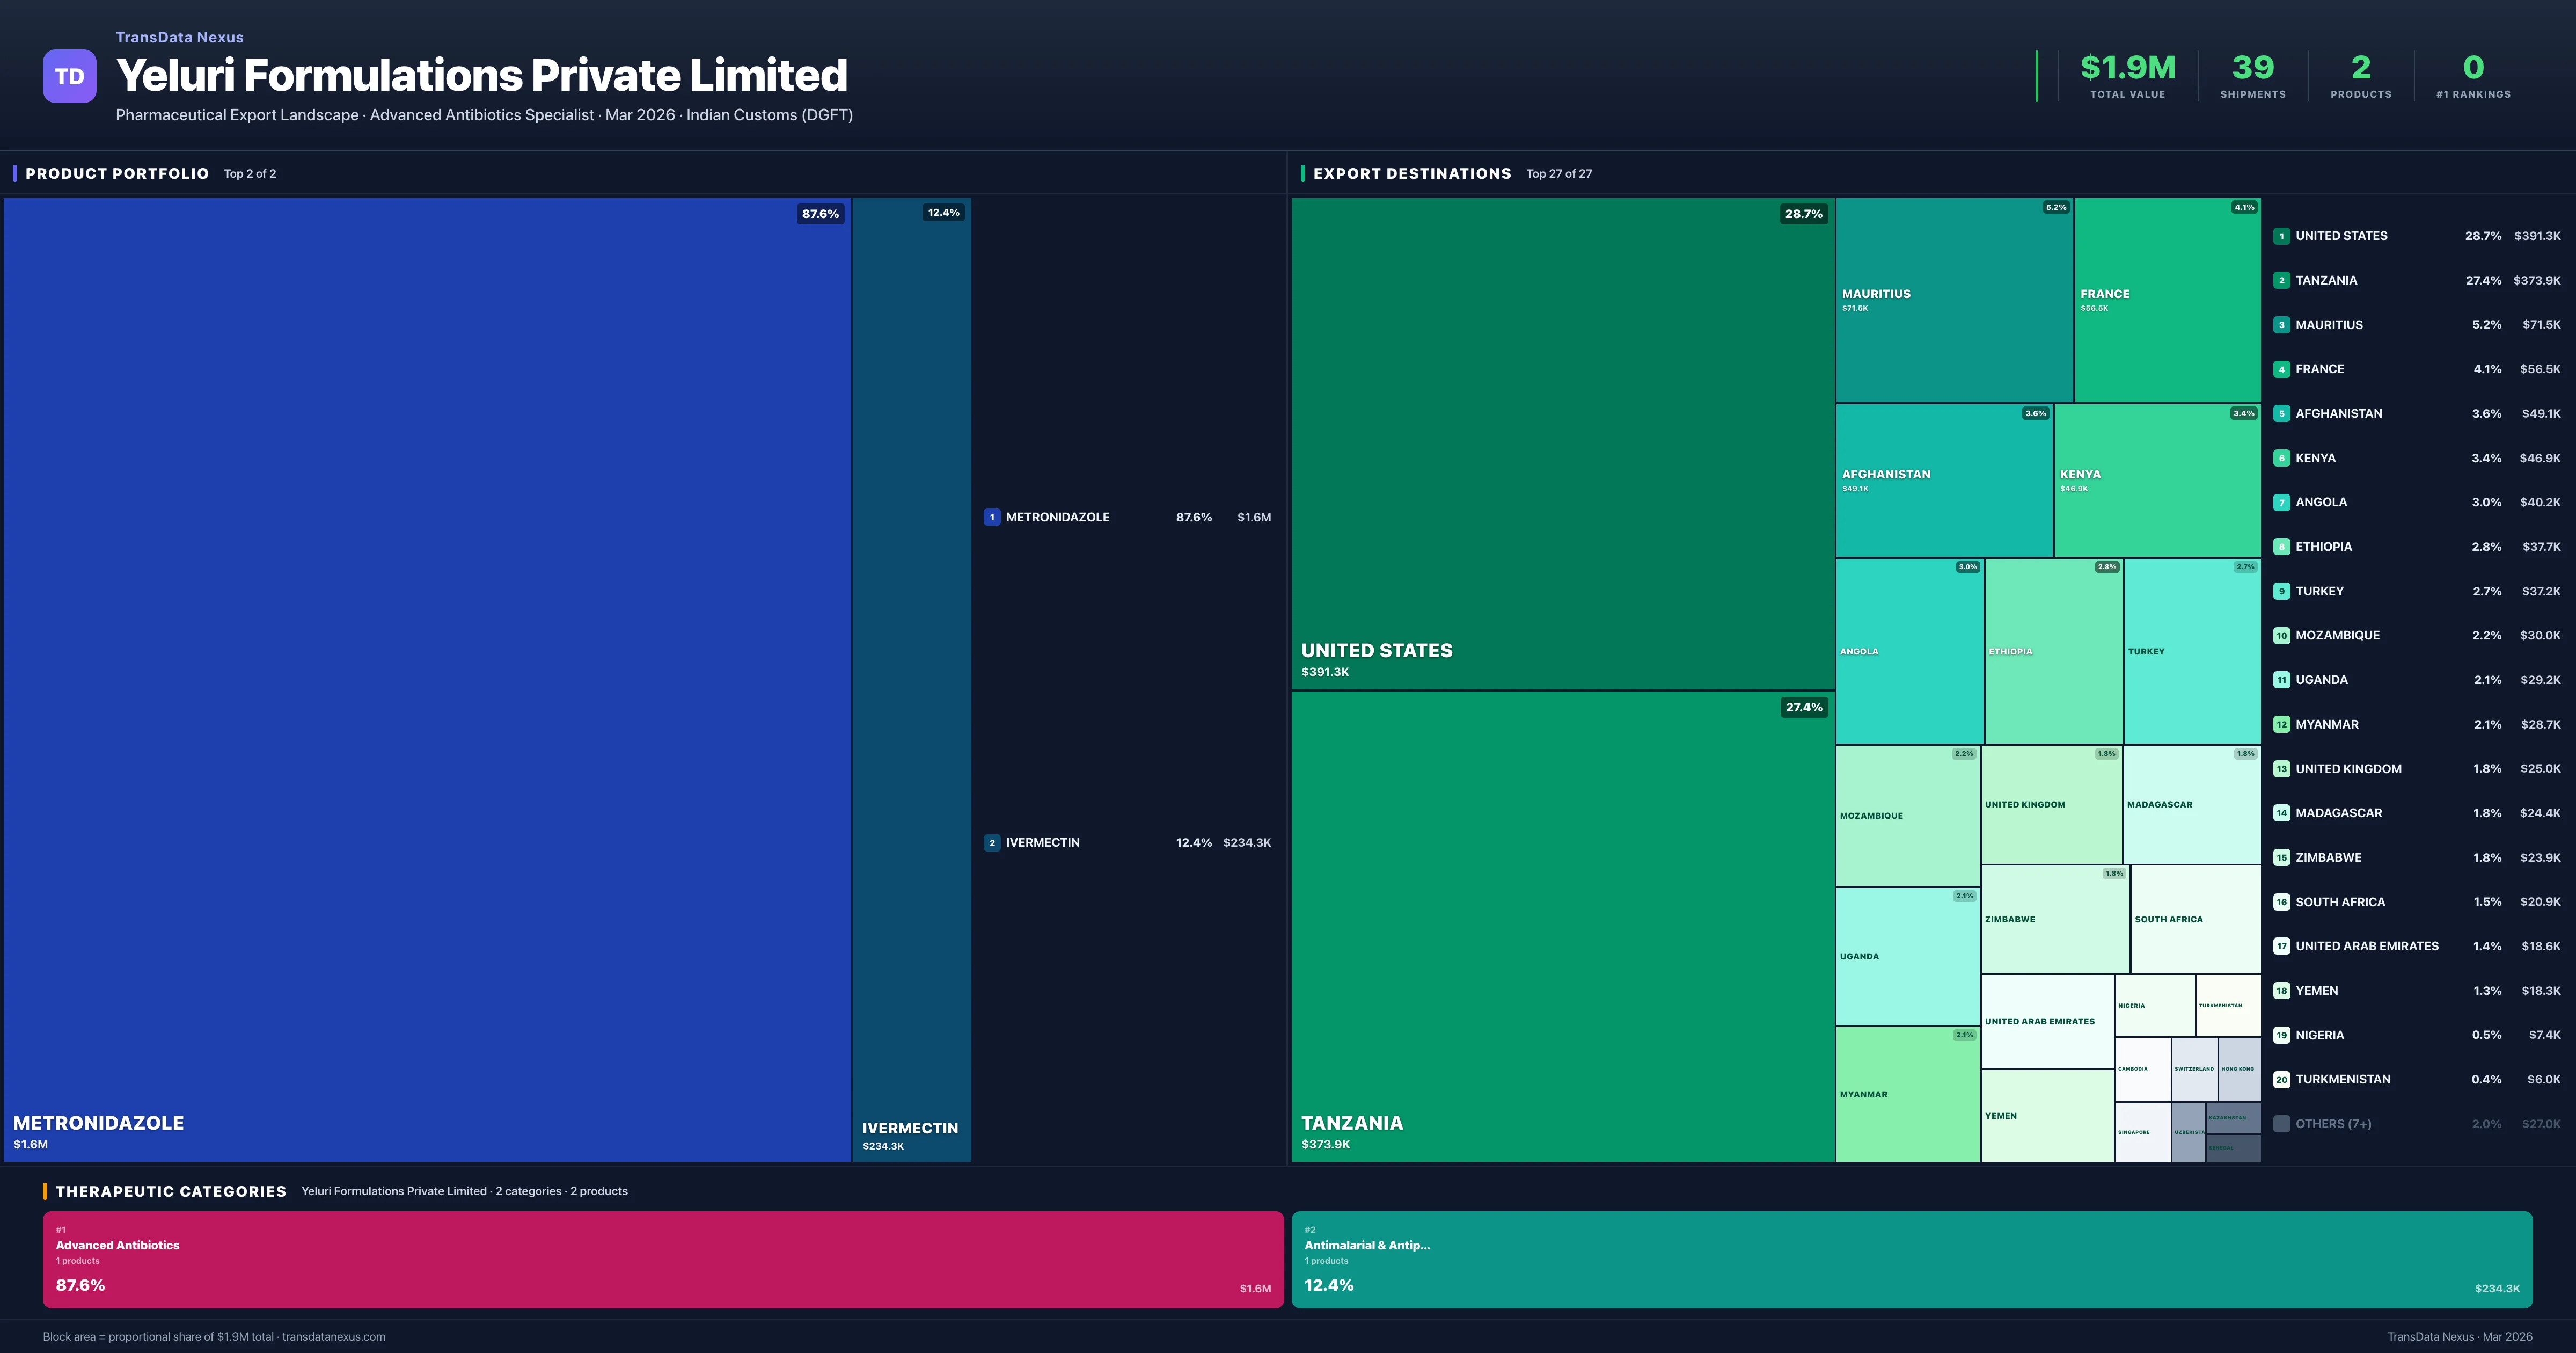Click the $1.9M total value stat

pos(2127,68)
